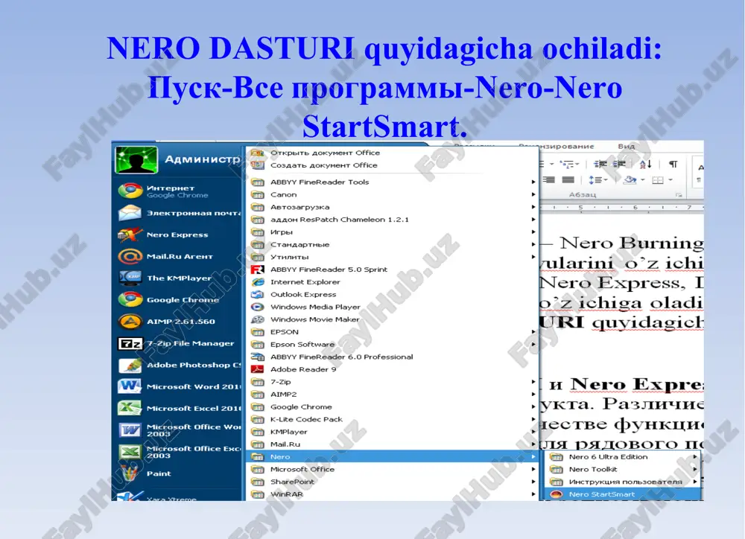Select the highlighted Nero folder
The height and width of the screenshot is (539, 745).
[x=390, y=456]
